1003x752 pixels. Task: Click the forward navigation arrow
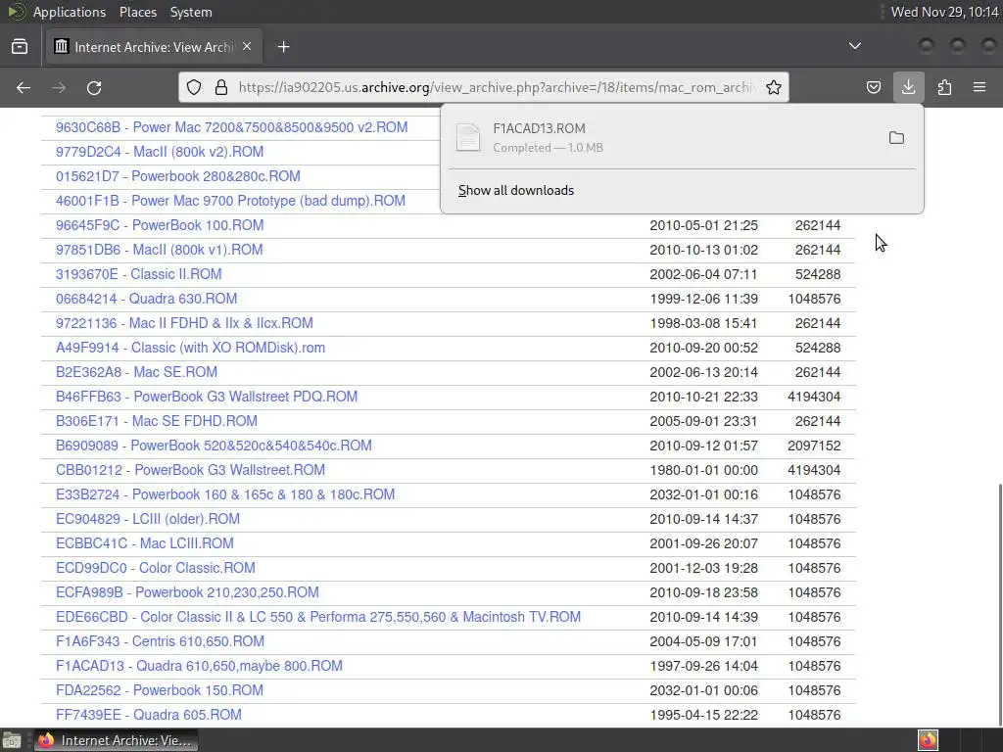[x=59, y=87]
